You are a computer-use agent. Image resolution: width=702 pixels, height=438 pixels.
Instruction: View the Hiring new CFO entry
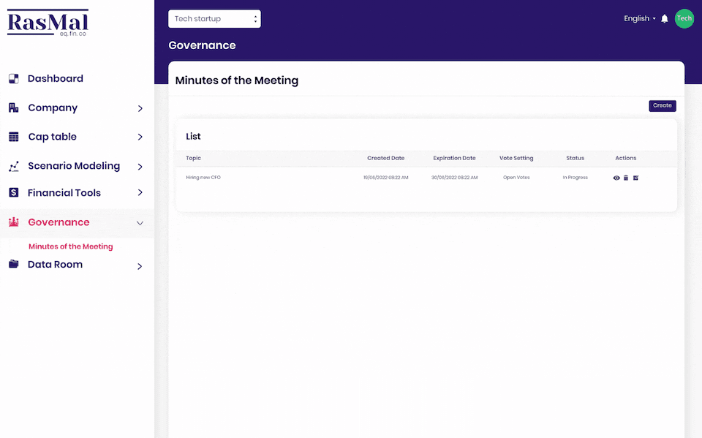pyautogui.click(x=616, y=178)
